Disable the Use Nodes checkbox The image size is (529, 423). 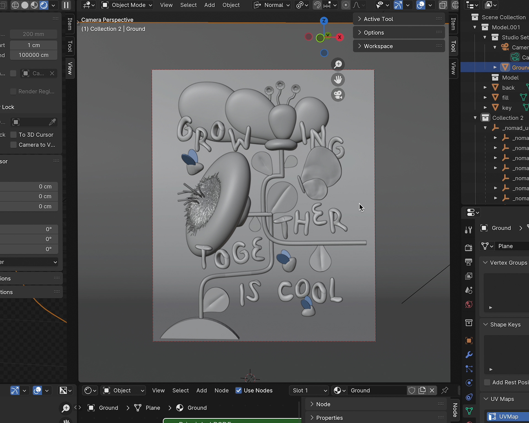point(239,390)
